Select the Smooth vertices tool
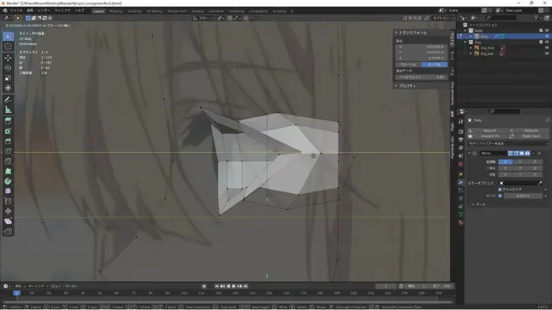Viewport: 552px width, 310px height. (x=8, y=191)
